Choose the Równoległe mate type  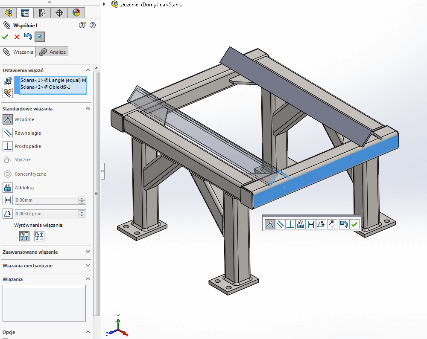[8, 133]
